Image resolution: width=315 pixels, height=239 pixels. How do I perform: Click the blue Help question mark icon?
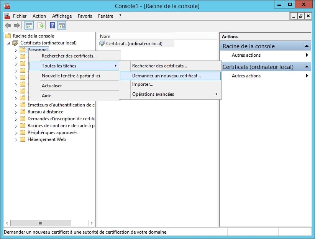[x=52, y=26]
